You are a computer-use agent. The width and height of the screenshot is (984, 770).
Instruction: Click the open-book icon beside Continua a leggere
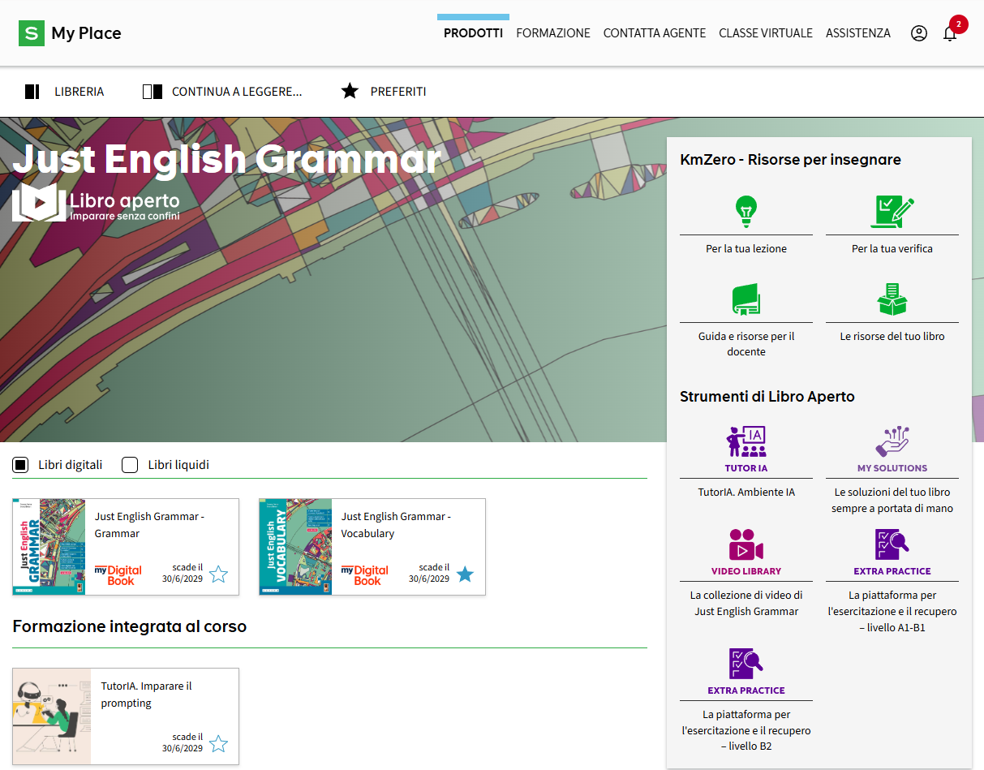click(x=153, y=92)
